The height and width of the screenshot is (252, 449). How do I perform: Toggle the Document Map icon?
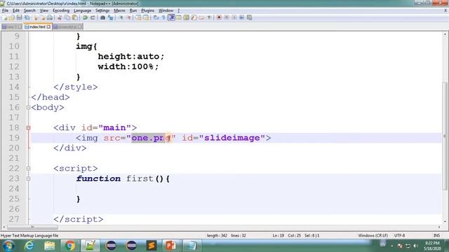(x=186, y=17)
